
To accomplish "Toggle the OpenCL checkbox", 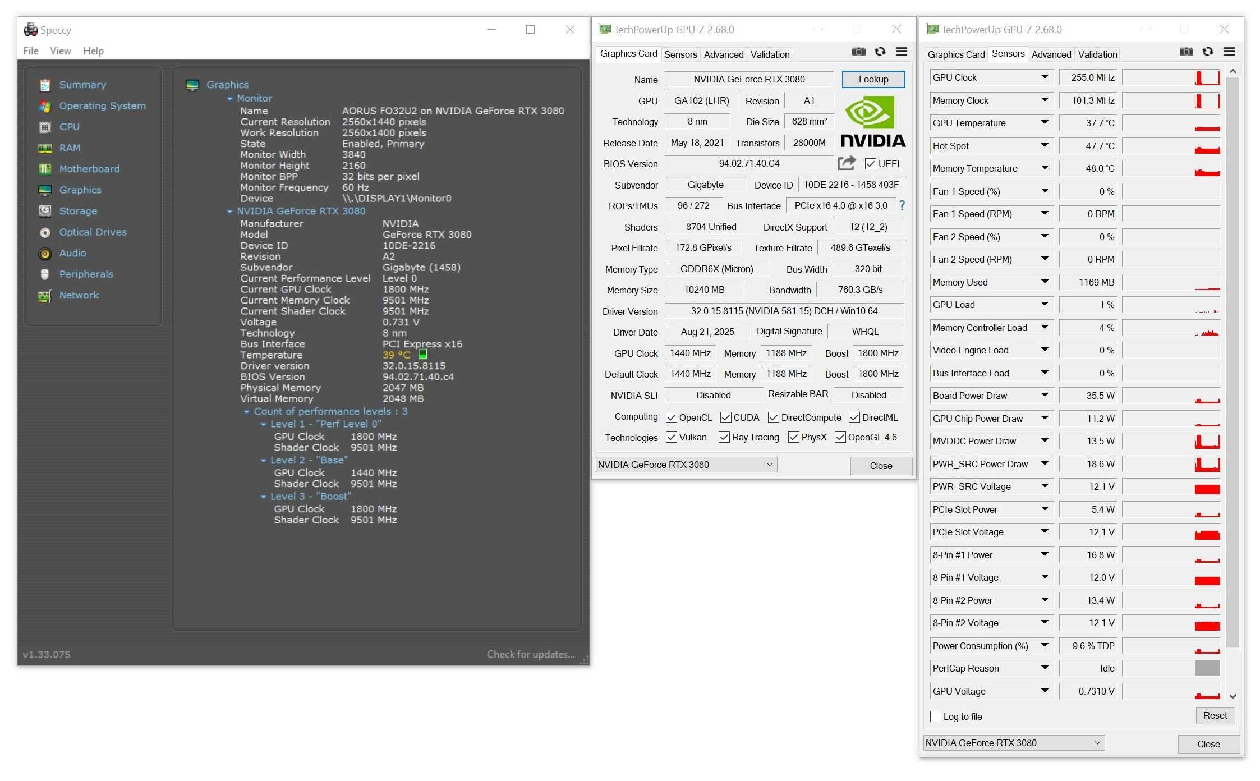I will pos(671,417).
